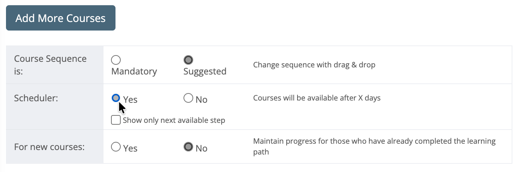
Task: Click the Change sequence with drag & drop hint
Action: point(314,65)
